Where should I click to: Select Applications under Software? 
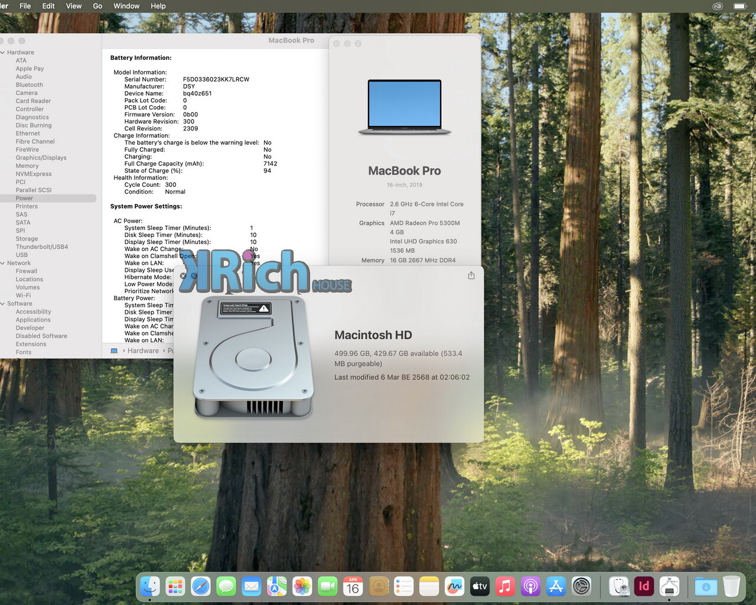[x=33, y=320]
